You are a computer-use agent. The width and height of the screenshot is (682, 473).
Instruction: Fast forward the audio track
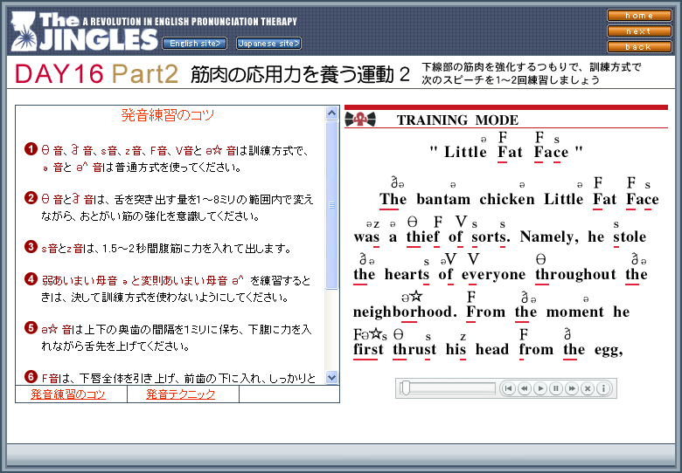click(x=571, y=388)
